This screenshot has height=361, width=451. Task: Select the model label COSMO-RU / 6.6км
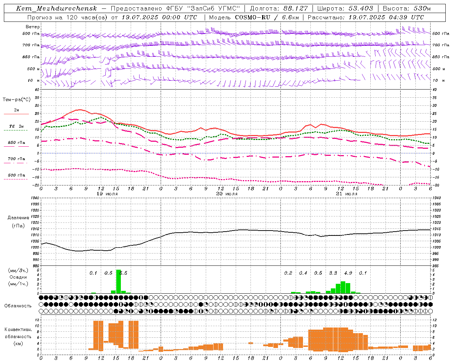267,17
